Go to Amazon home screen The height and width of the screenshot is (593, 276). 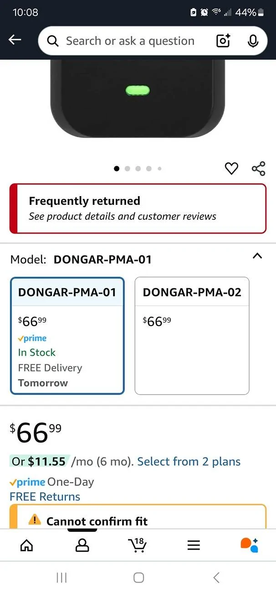pyautogui.click(x=26, y=545)
